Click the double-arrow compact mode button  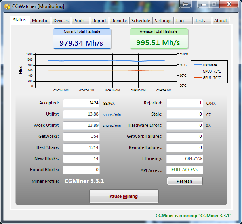[185, 4]
